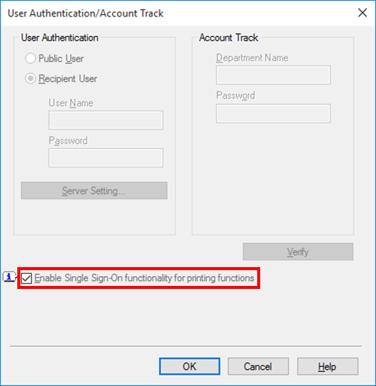
Task: Confirm settings with the OK button
Action: (190, 366)
